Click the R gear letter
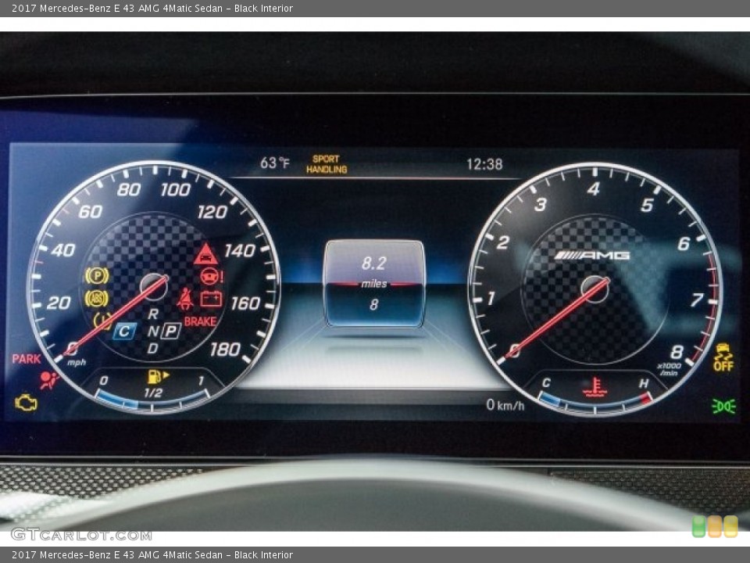This screenshot has height=563, width=750. (153, 314)
